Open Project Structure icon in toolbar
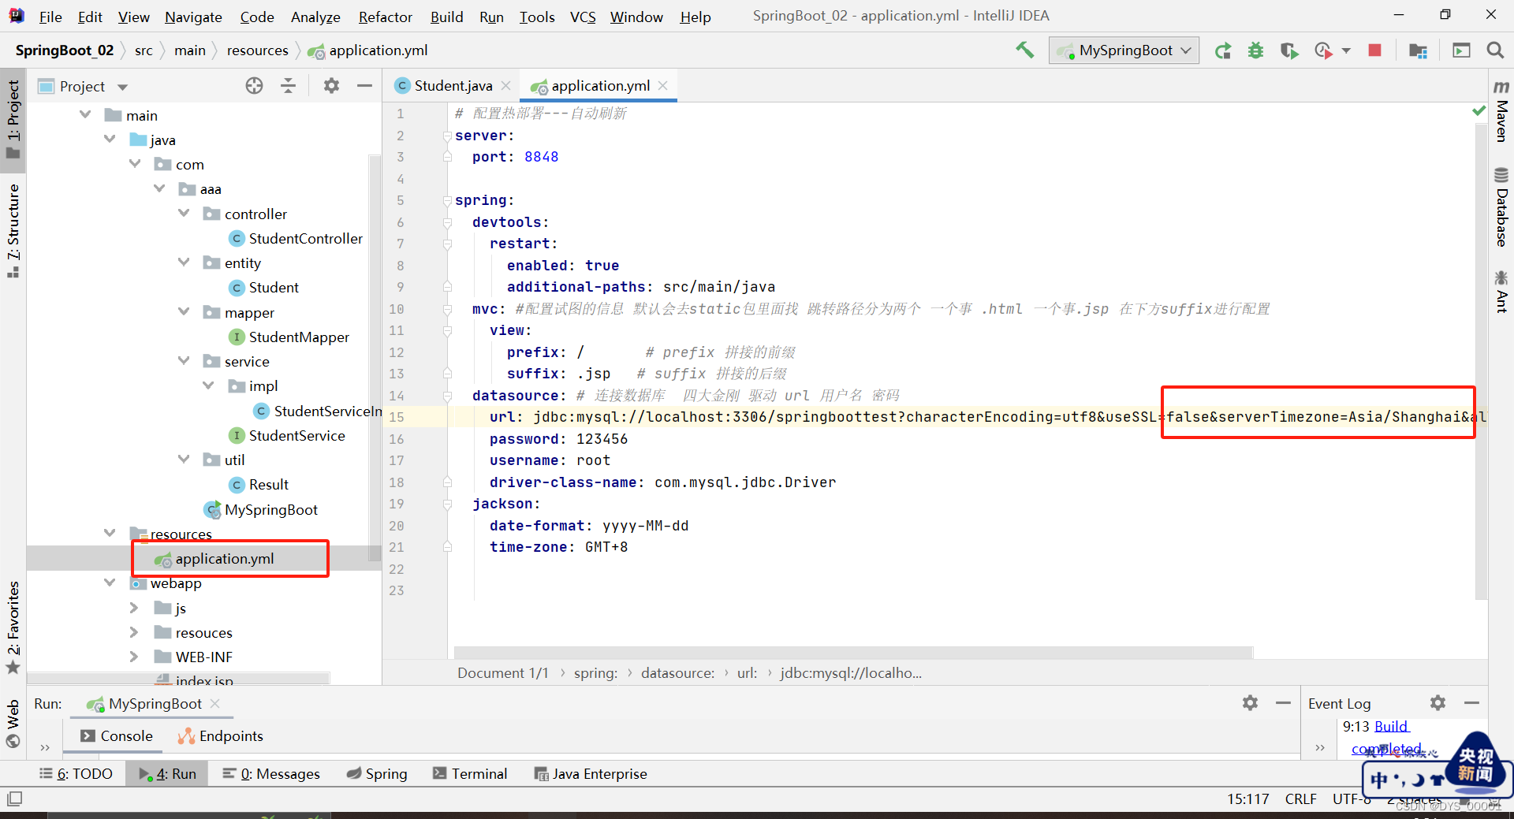The width and height of the screenshot is (1514, 819). [x=1418, y=51]
